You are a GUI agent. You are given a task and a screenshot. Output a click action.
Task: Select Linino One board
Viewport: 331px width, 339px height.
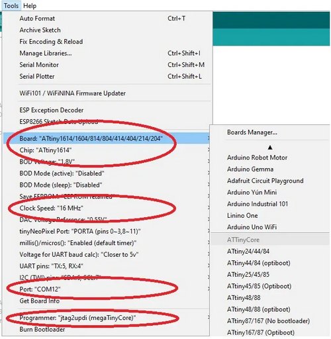270,215
